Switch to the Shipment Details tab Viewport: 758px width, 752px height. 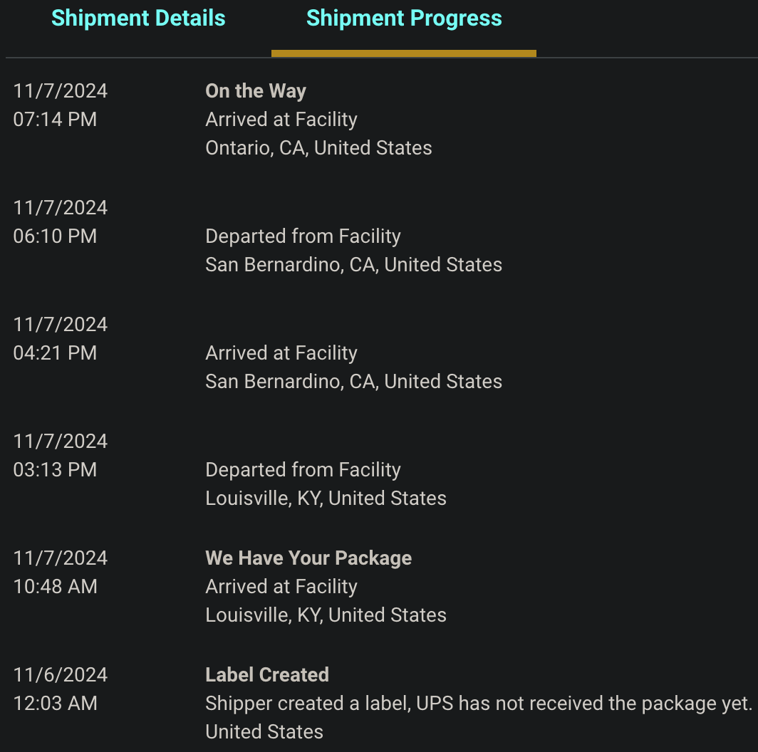138,19
